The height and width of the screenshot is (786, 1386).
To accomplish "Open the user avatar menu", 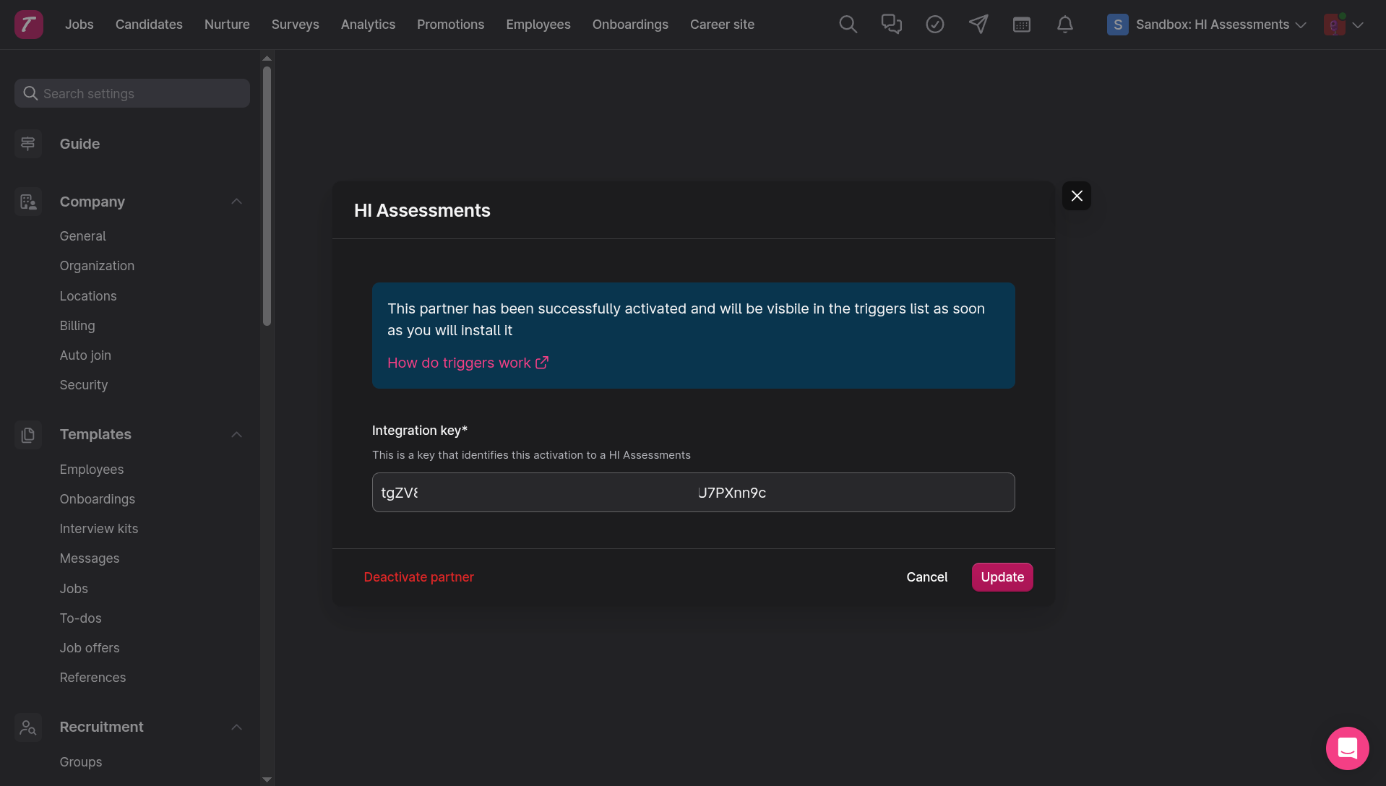I will [x=1343, y=25].
